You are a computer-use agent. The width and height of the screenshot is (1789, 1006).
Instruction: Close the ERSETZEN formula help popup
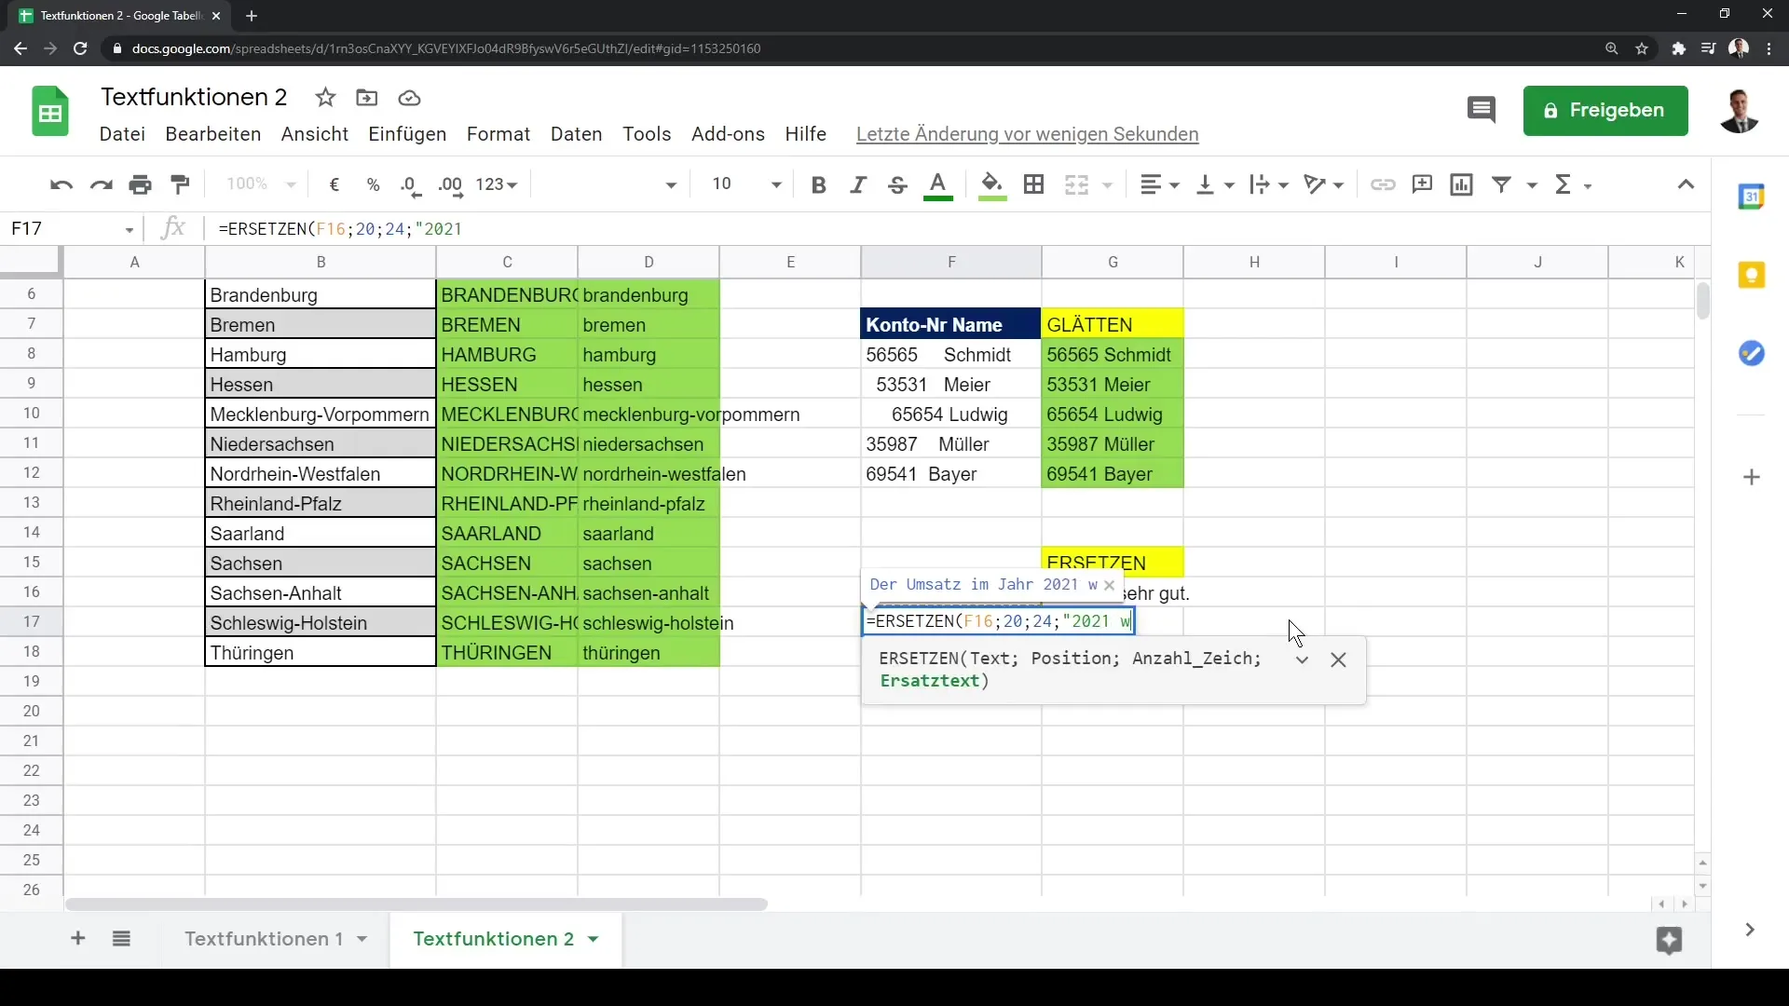coord(1339,660)
